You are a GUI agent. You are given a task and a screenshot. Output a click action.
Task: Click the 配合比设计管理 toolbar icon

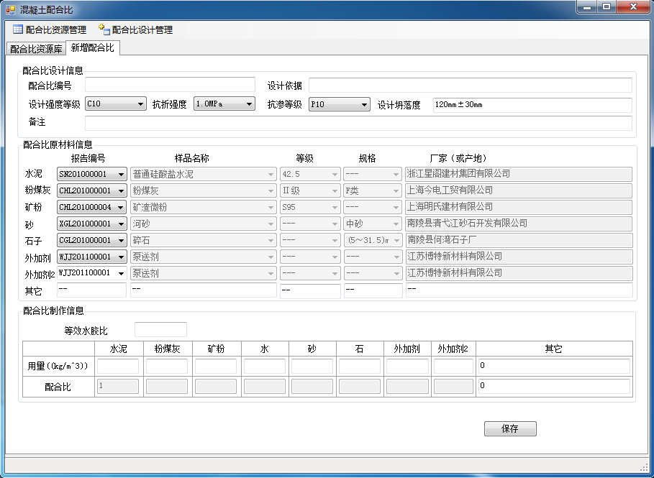point(104,30)
